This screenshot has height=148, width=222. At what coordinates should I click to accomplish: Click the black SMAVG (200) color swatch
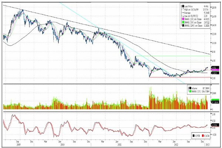pos(182,26)
